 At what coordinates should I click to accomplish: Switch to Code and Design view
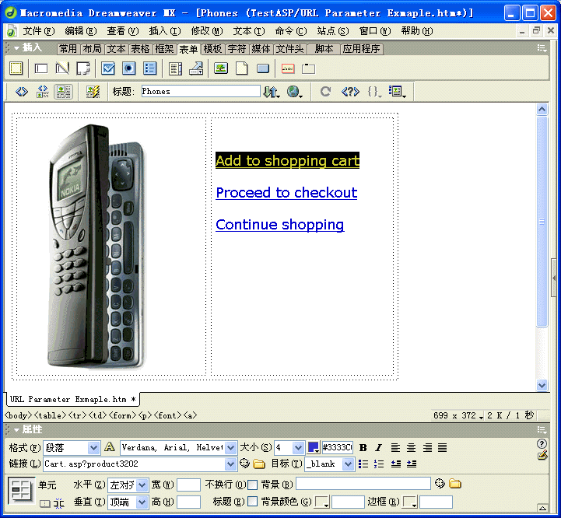tap(43, 92)
